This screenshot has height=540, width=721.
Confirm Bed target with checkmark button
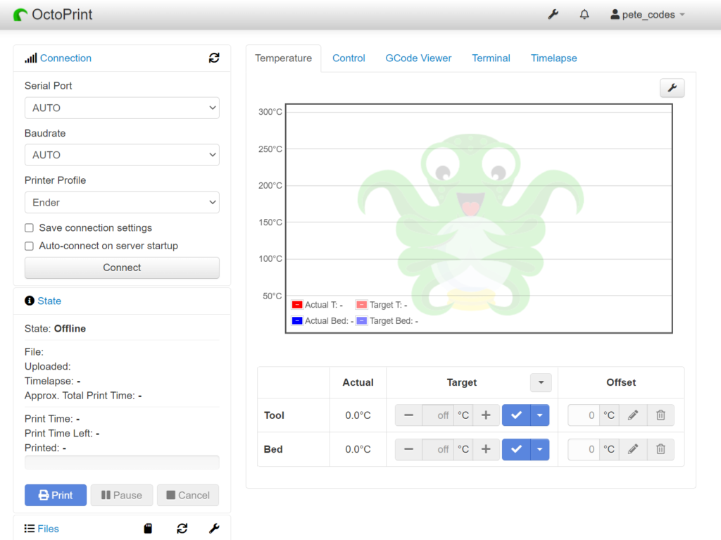pyautogui.click(x=516, y=449)
